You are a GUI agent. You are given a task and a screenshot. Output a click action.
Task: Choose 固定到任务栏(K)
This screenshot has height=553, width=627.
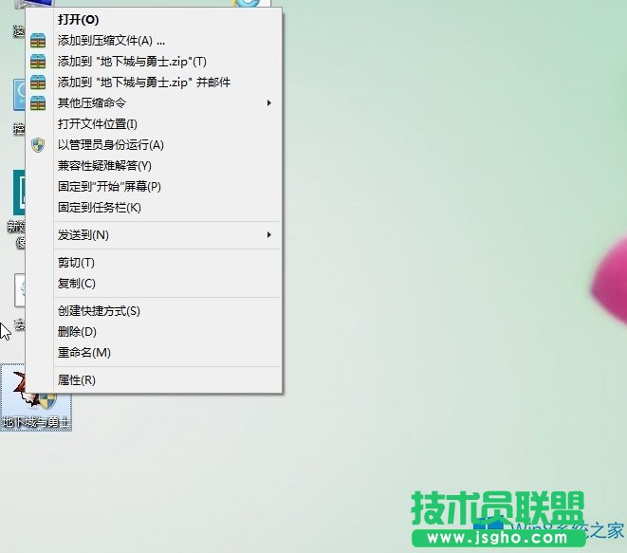(x=99, y=207)
